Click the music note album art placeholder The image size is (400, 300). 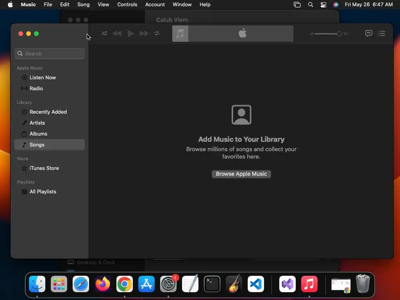[x=180, y=34]
